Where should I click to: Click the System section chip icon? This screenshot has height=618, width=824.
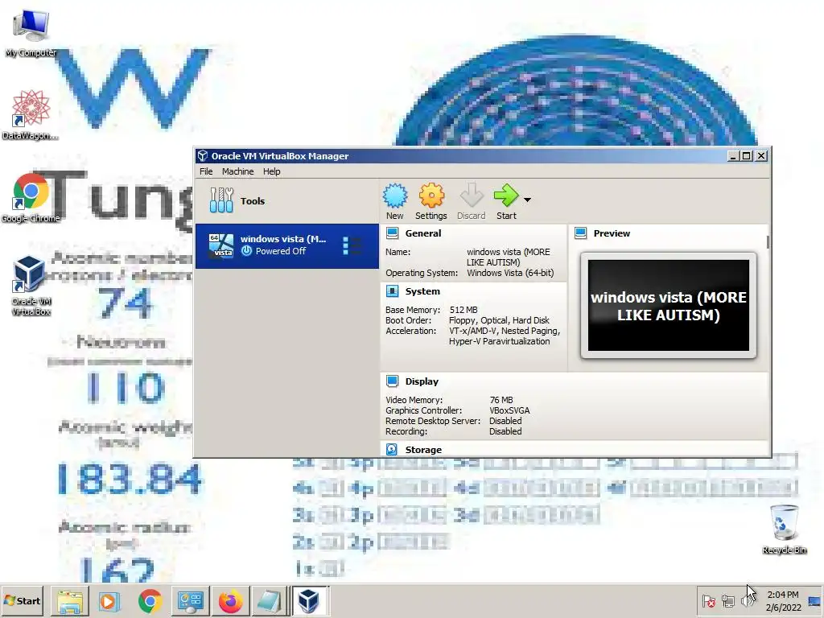click(x=392, y=291)
